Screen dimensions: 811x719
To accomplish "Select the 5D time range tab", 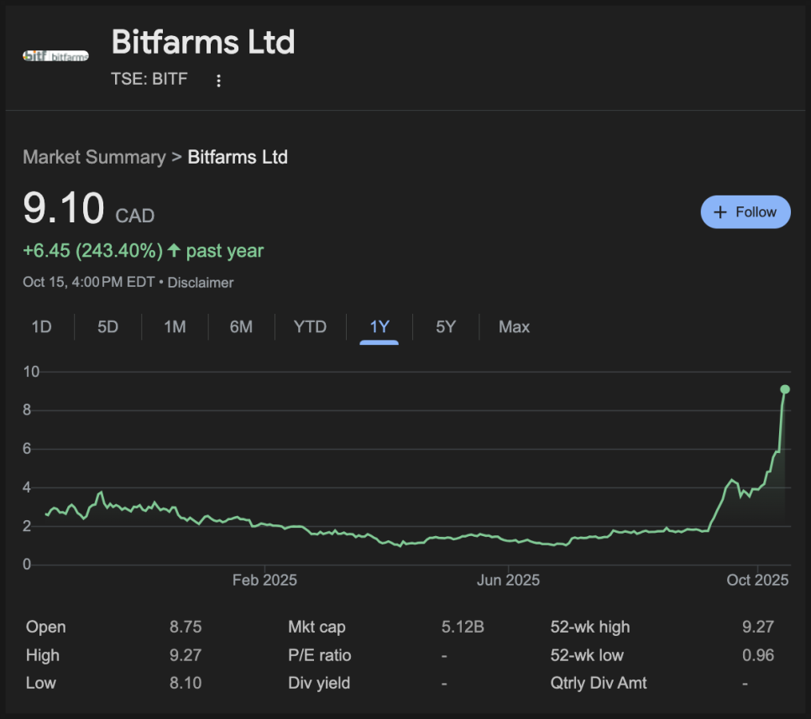I will tap(107, 327).
